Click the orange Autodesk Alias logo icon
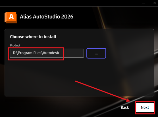Image resolution: width=158 pixels, height=117 pixels. coord(11,18)
